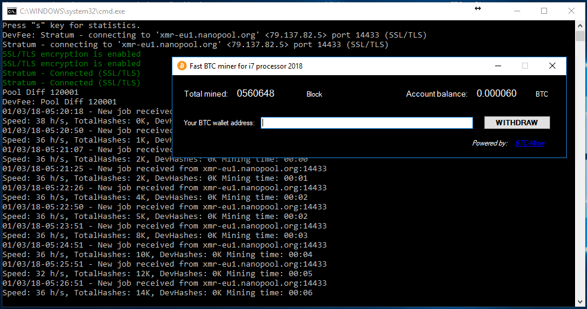Image resolution: width=587 pixels, height=309 pixels.
Task: Click the cmd.exe window title path text
Action: 72,11
